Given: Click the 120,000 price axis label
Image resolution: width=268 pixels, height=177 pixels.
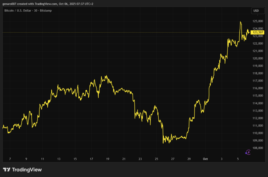Looking at the screenshot, I should point(258,58).
